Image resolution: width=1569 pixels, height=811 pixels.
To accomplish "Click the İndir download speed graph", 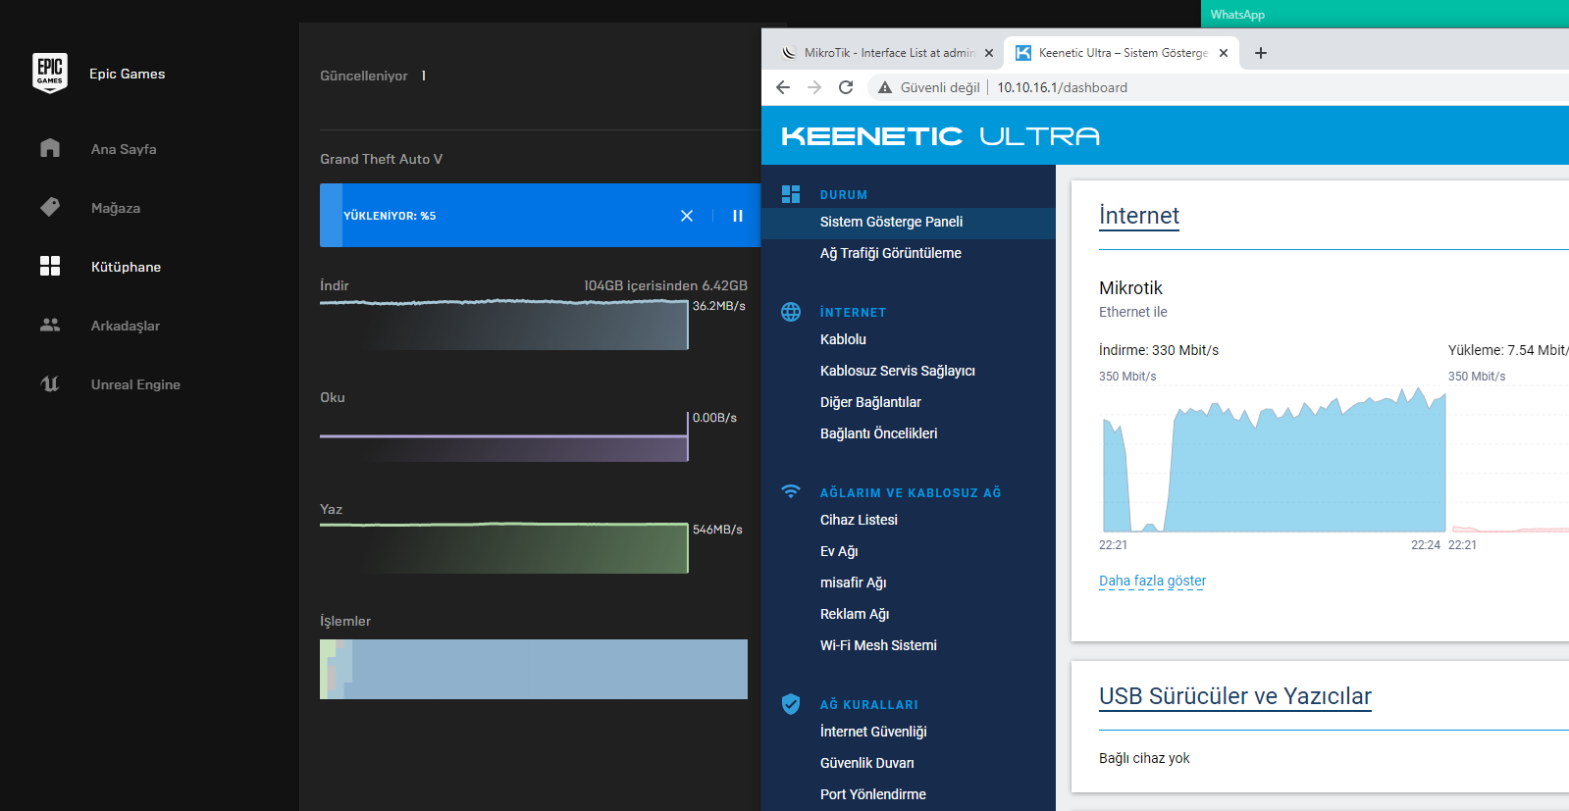I will click(504, 325).
